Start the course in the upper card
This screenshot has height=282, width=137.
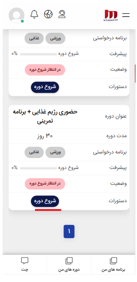[x=45, y=87]
